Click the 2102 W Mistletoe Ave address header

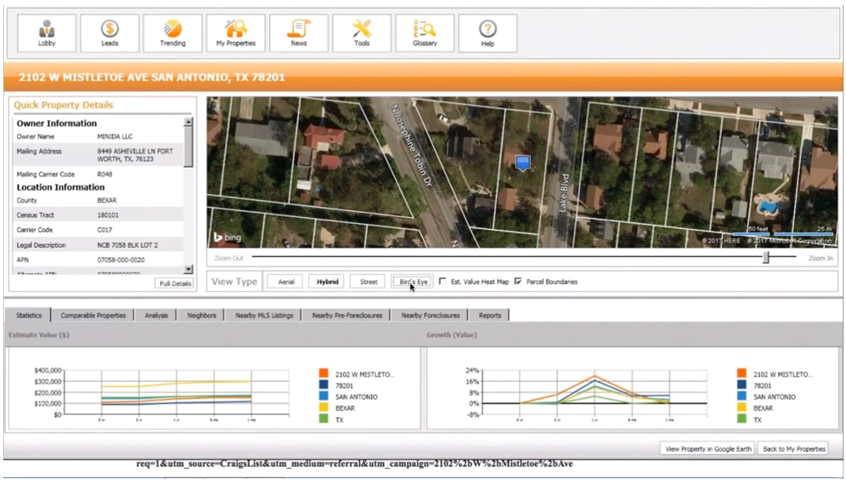pyautogui.click(x=152, y=77)
